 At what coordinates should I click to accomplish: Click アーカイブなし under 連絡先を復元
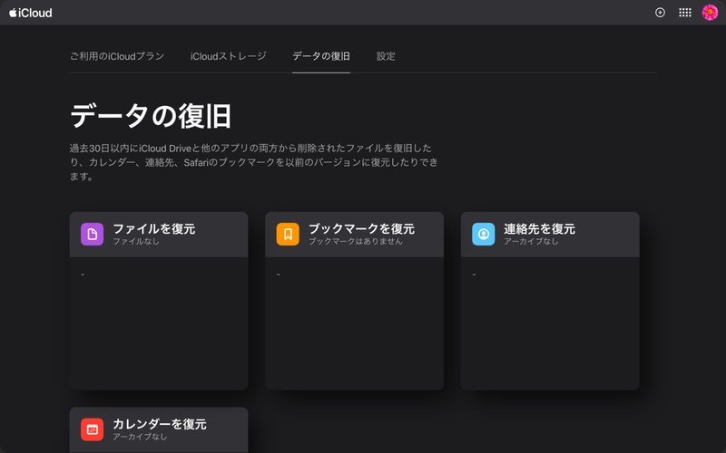tap(531, 241)
